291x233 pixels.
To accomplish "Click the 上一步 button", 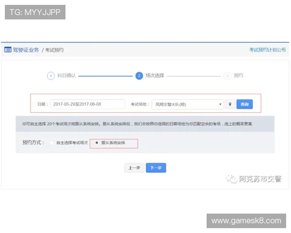I will click(134, 168).
